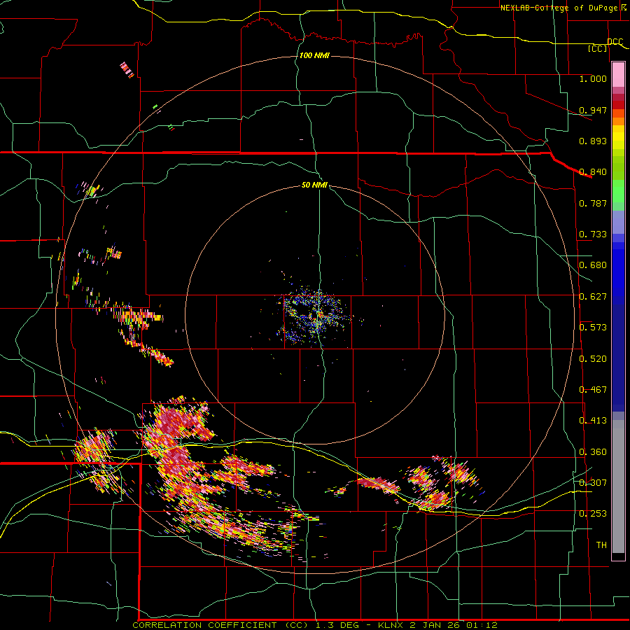Click the DCC label above the color bar

click(x=615, y=41)
